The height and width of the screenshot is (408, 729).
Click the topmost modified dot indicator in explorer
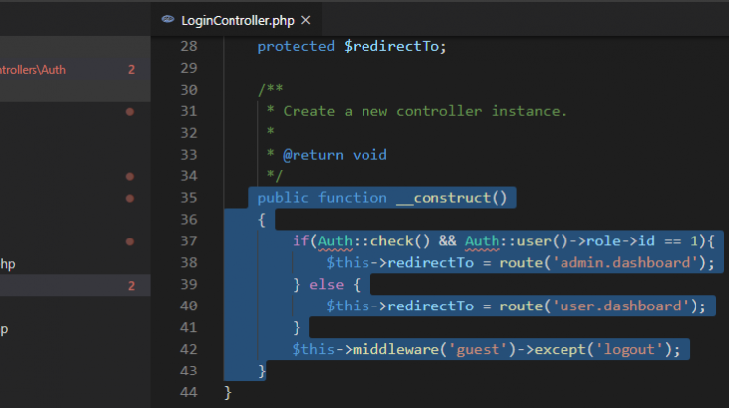coord(130,112)
